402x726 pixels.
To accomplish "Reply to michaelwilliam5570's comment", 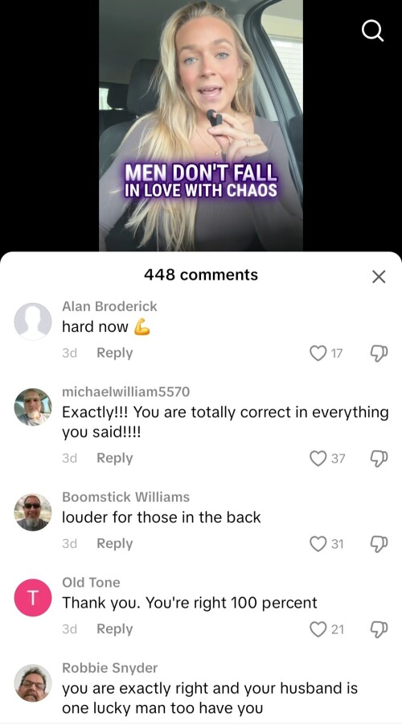I will click(x=115, y=458).
